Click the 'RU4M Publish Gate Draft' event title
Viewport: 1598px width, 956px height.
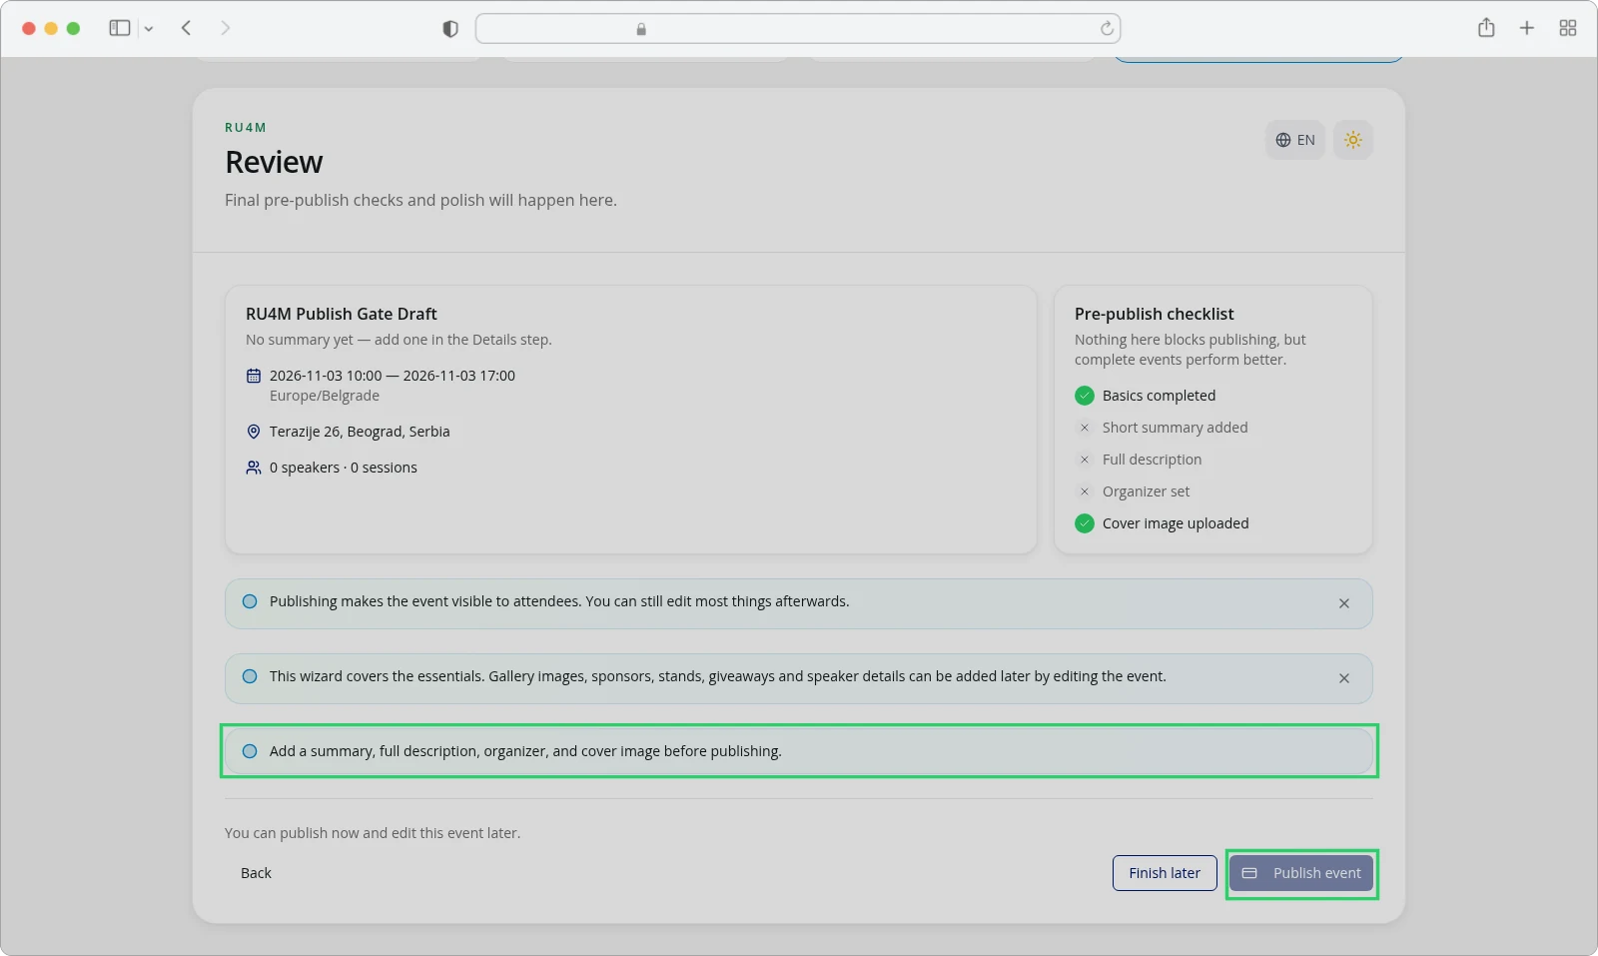coord(342,314)
